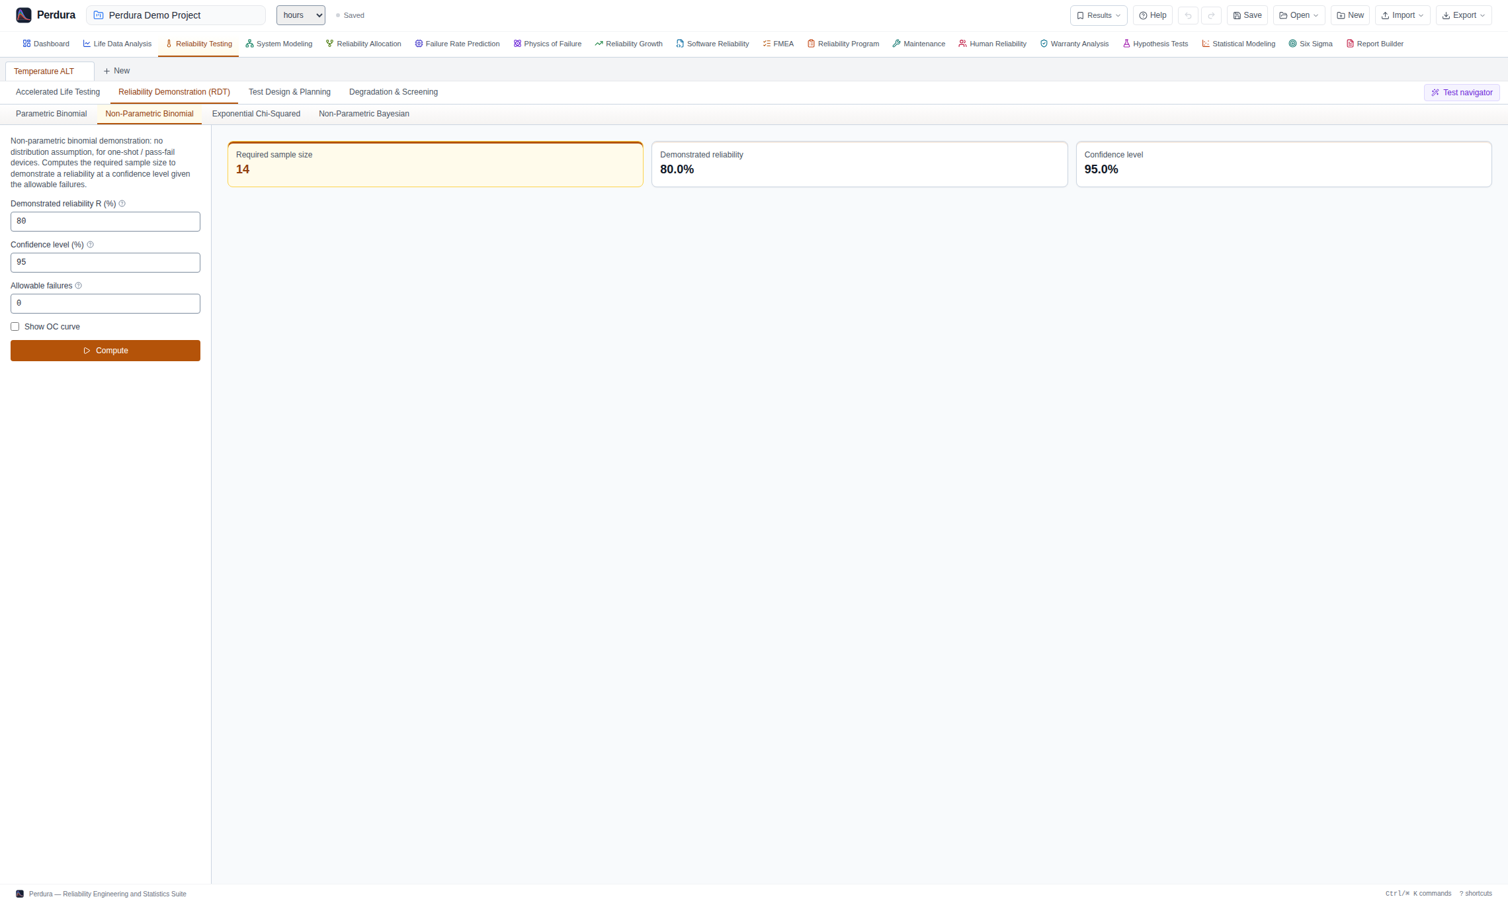The height and width of the screenshot is (903, 1508).
Task: Expand the Results dropdown menu
Action: click(1099, 15)
